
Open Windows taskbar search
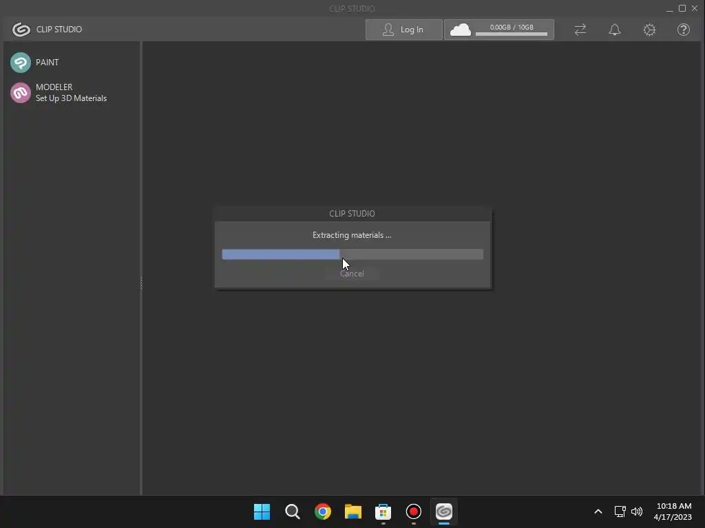(x=292, y=511)
